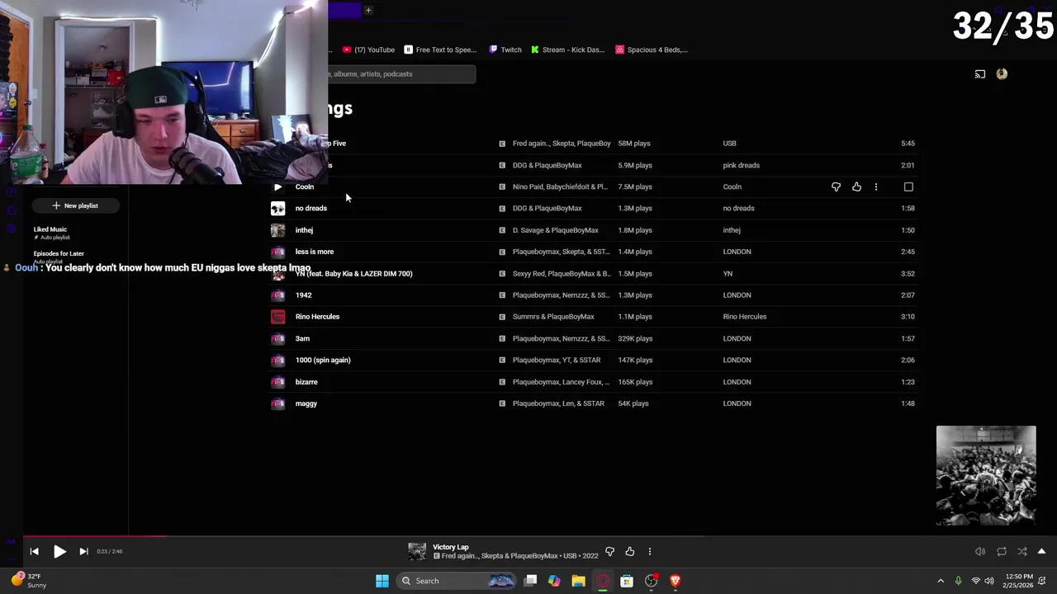This screenshot has width=1057, height=594.
Task: Dislike the Cooln song row
Action: (x=836, y=187)
